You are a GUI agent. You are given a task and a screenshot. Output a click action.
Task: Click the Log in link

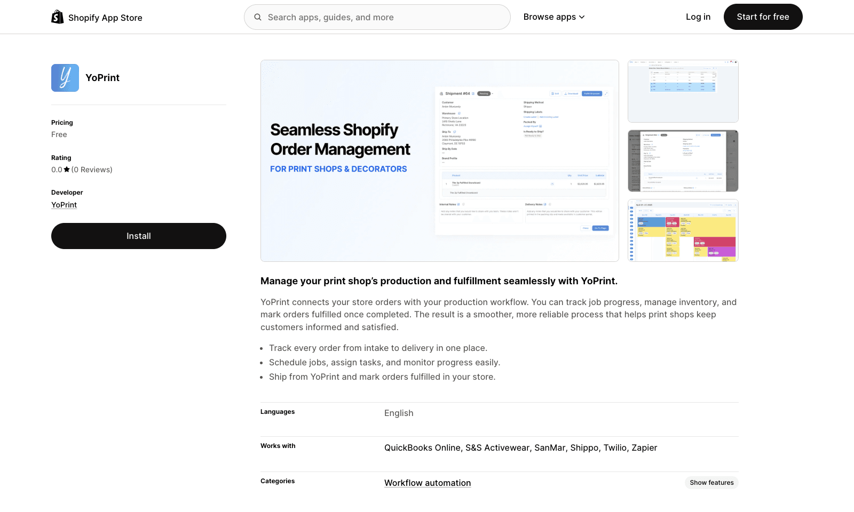point(698,17)
